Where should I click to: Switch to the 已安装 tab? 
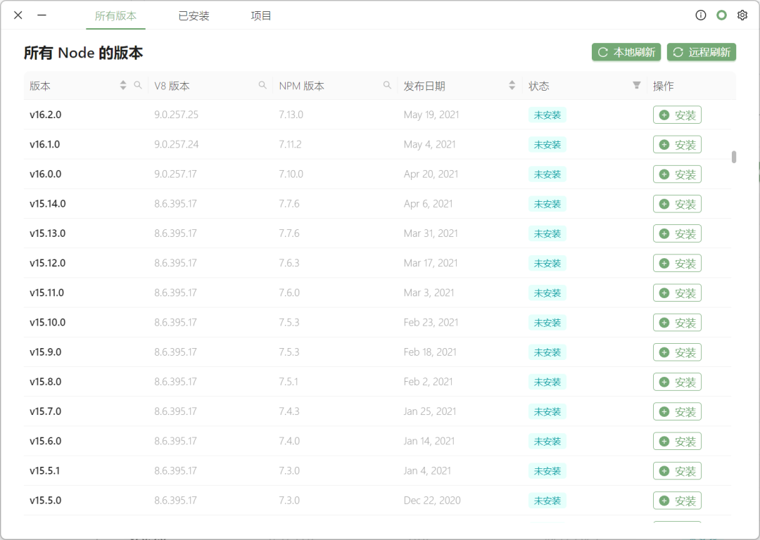[x=194, y=16]
